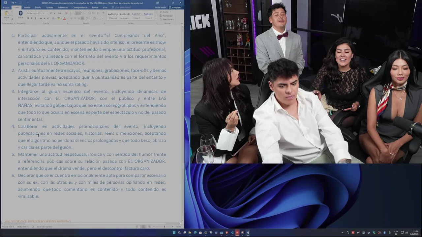Open Reemplazar dialog
This screenshot has width=422, height=237.
(166, 16)
